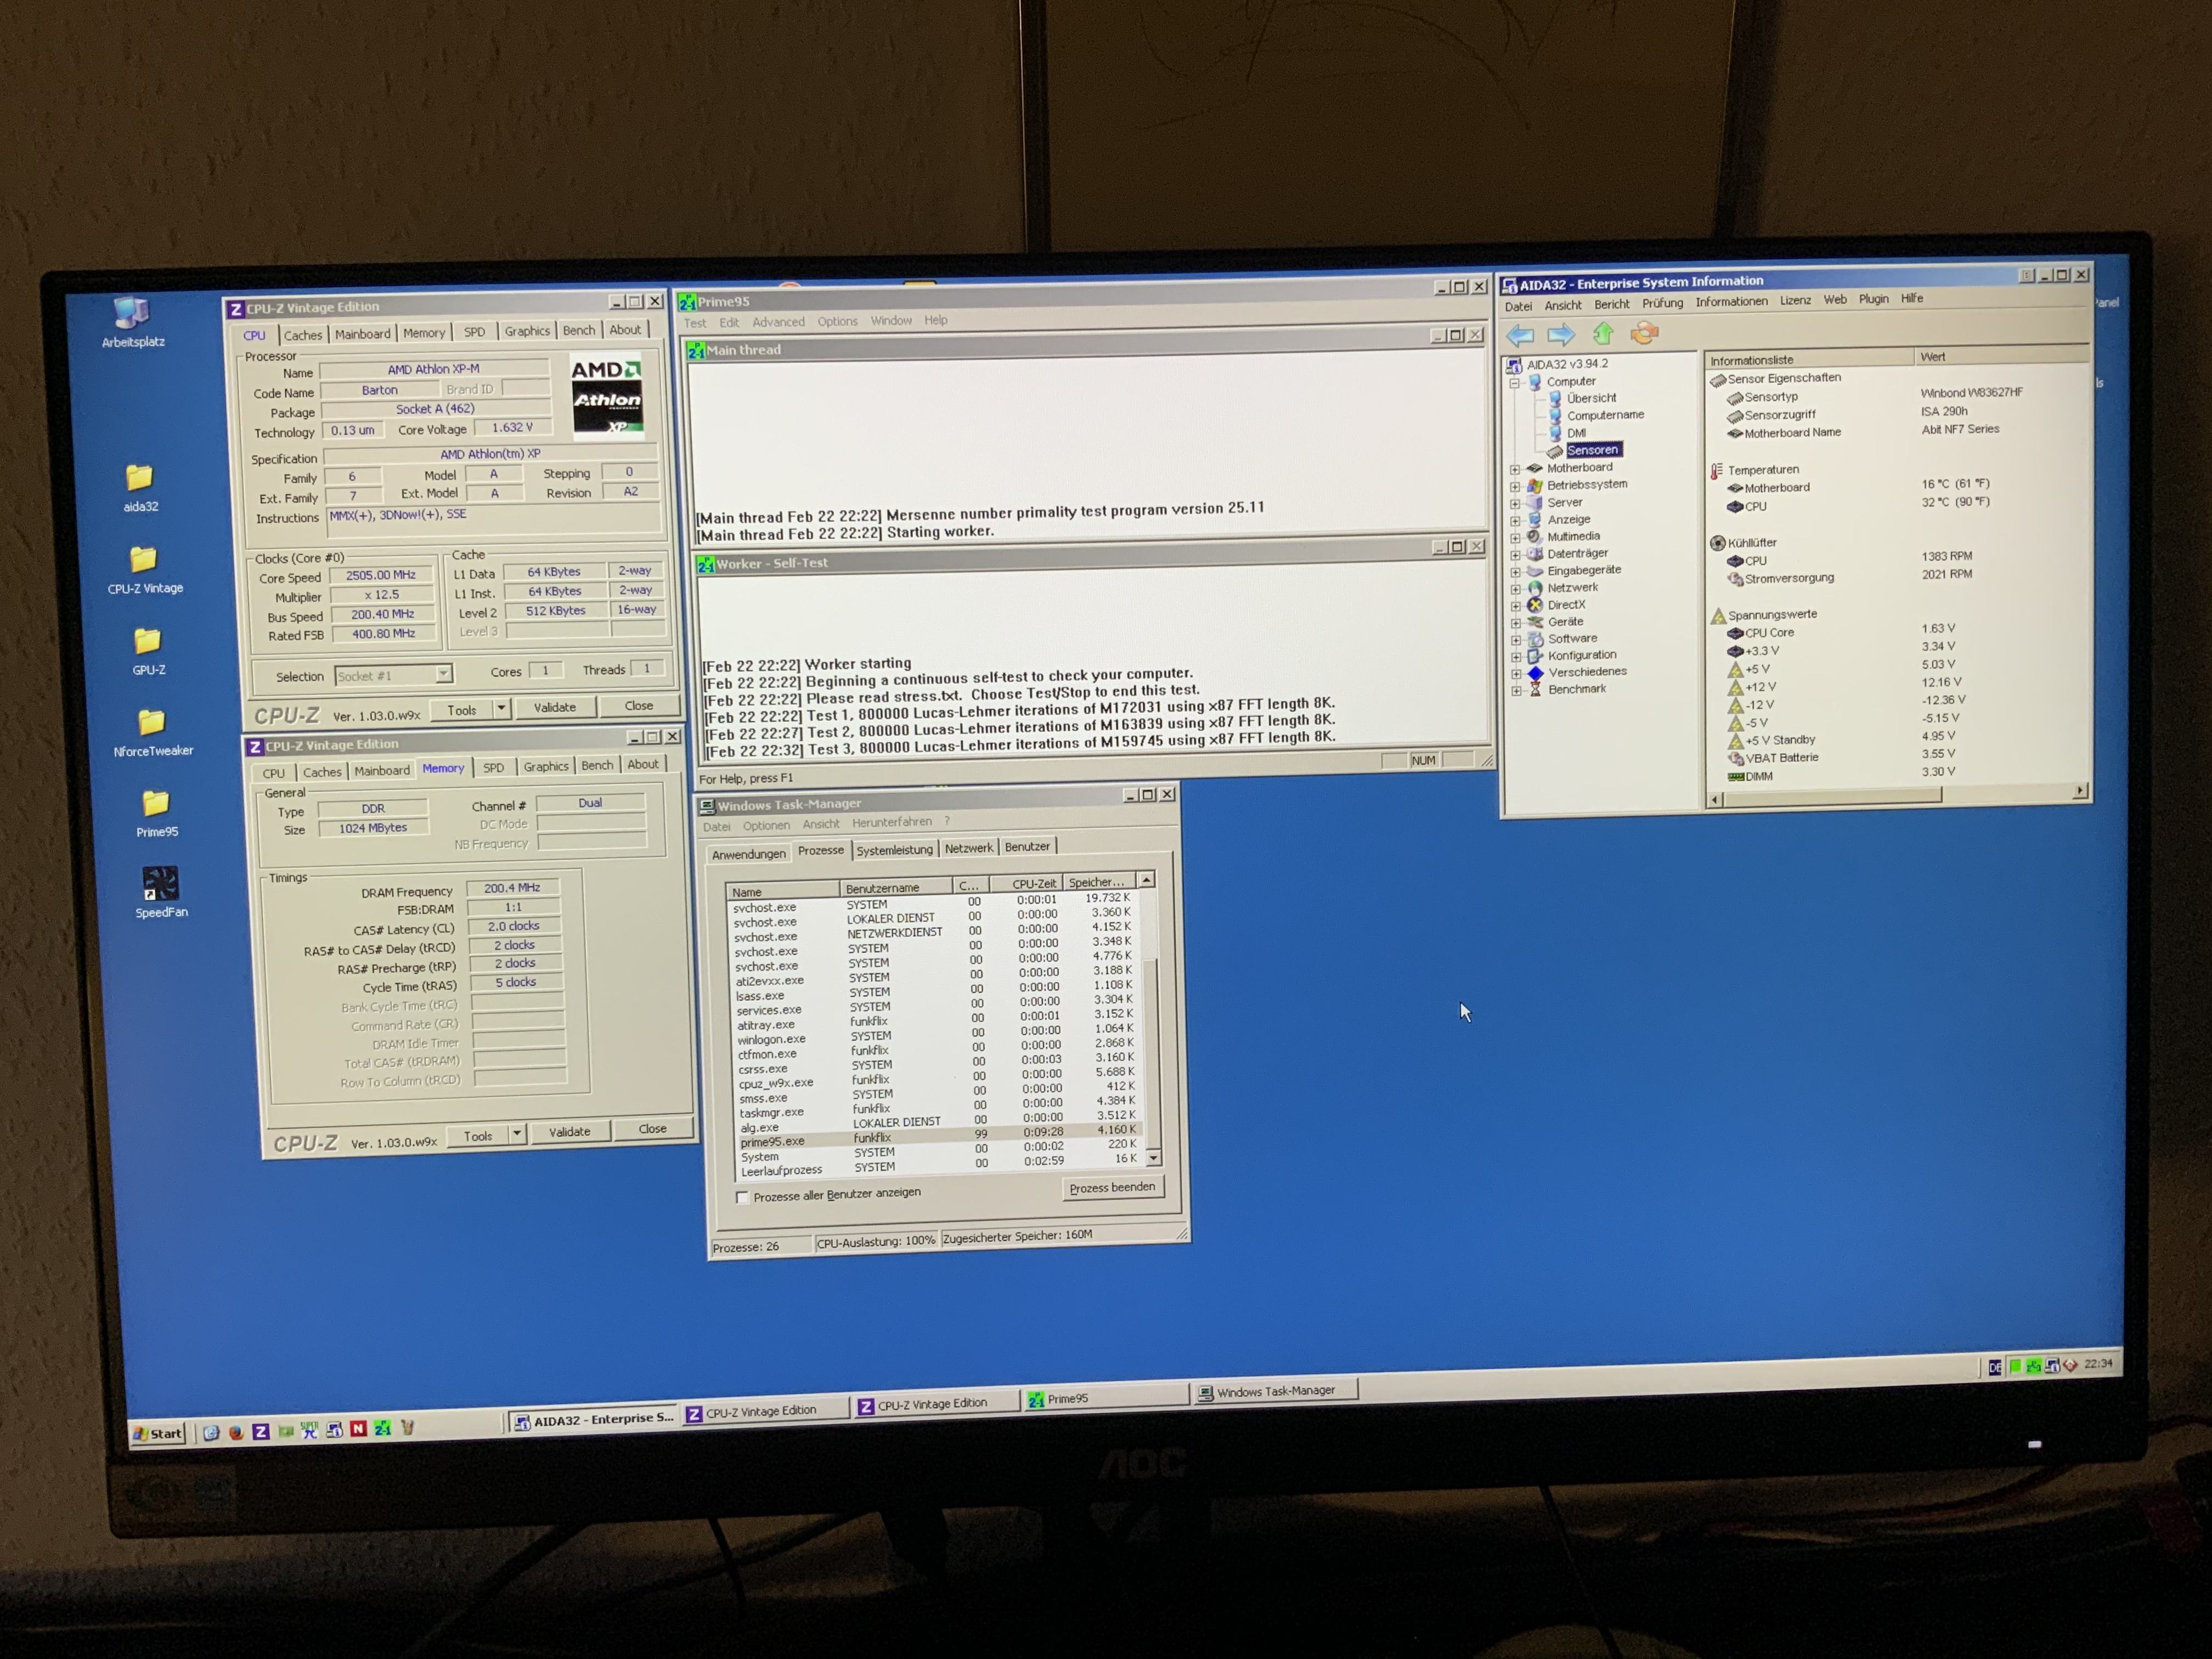
Task: Open the Anwendungen tab in Task-Manager
Action: pos(748,853)
